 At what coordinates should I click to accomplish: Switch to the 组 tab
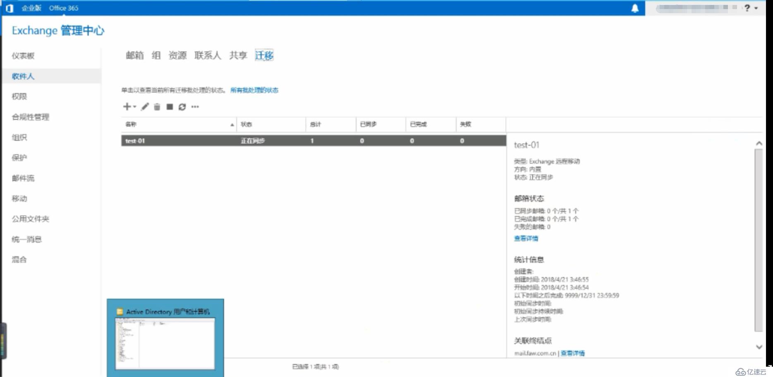click(156, 55)
